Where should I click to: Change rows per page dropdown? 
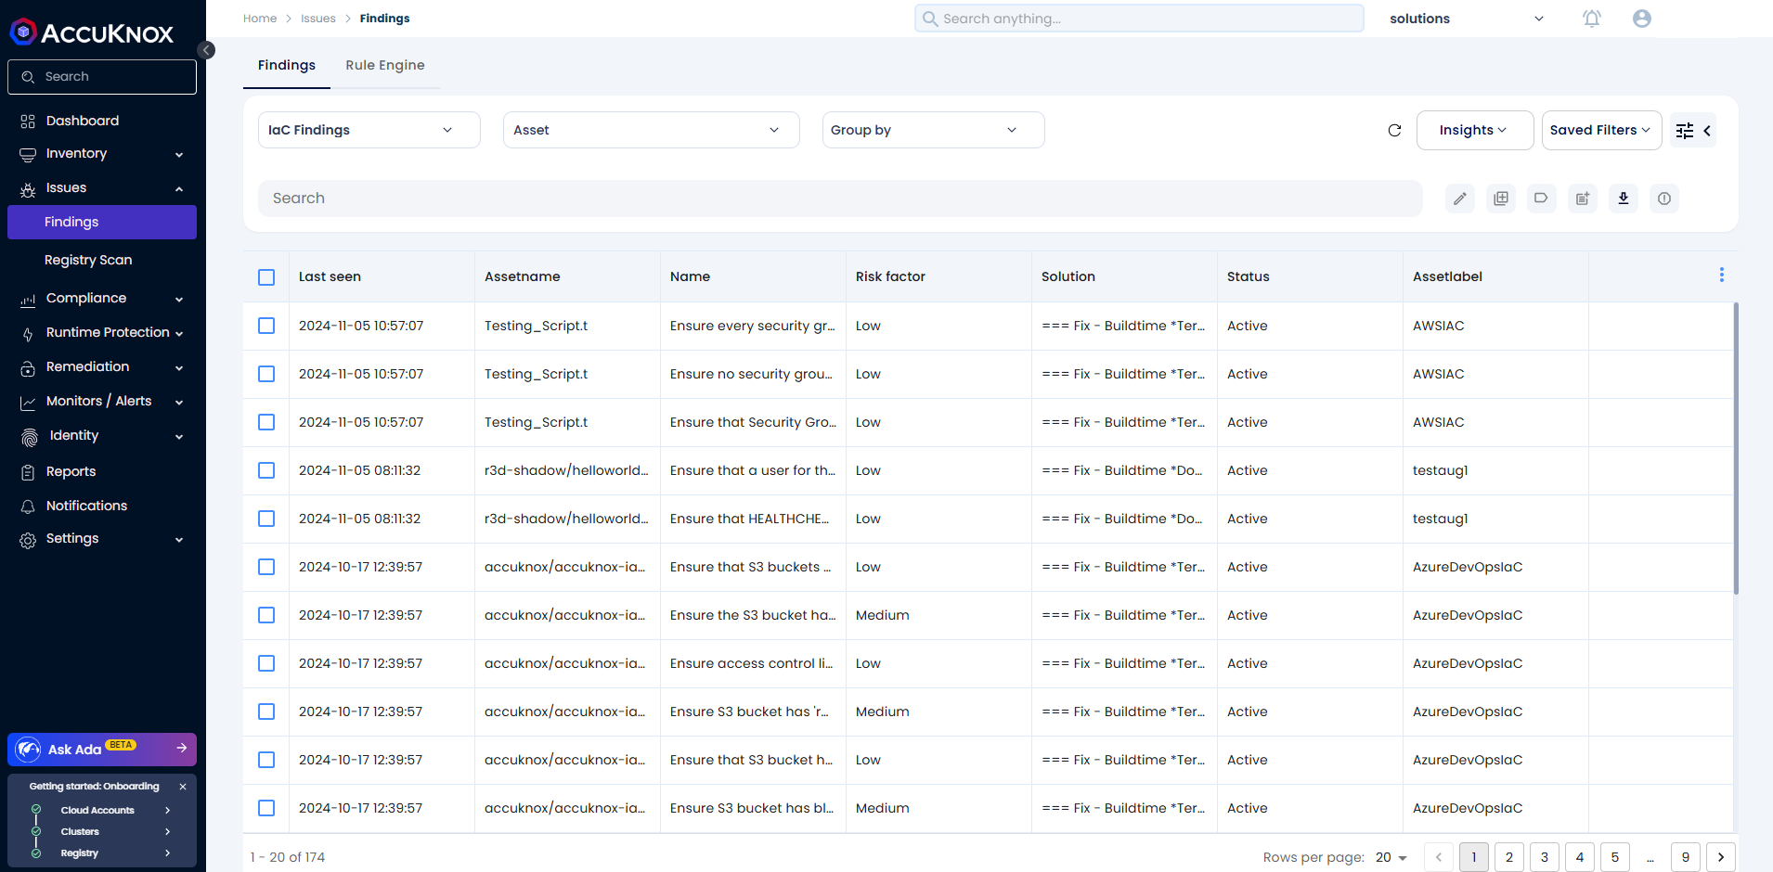pos(1391,857)
